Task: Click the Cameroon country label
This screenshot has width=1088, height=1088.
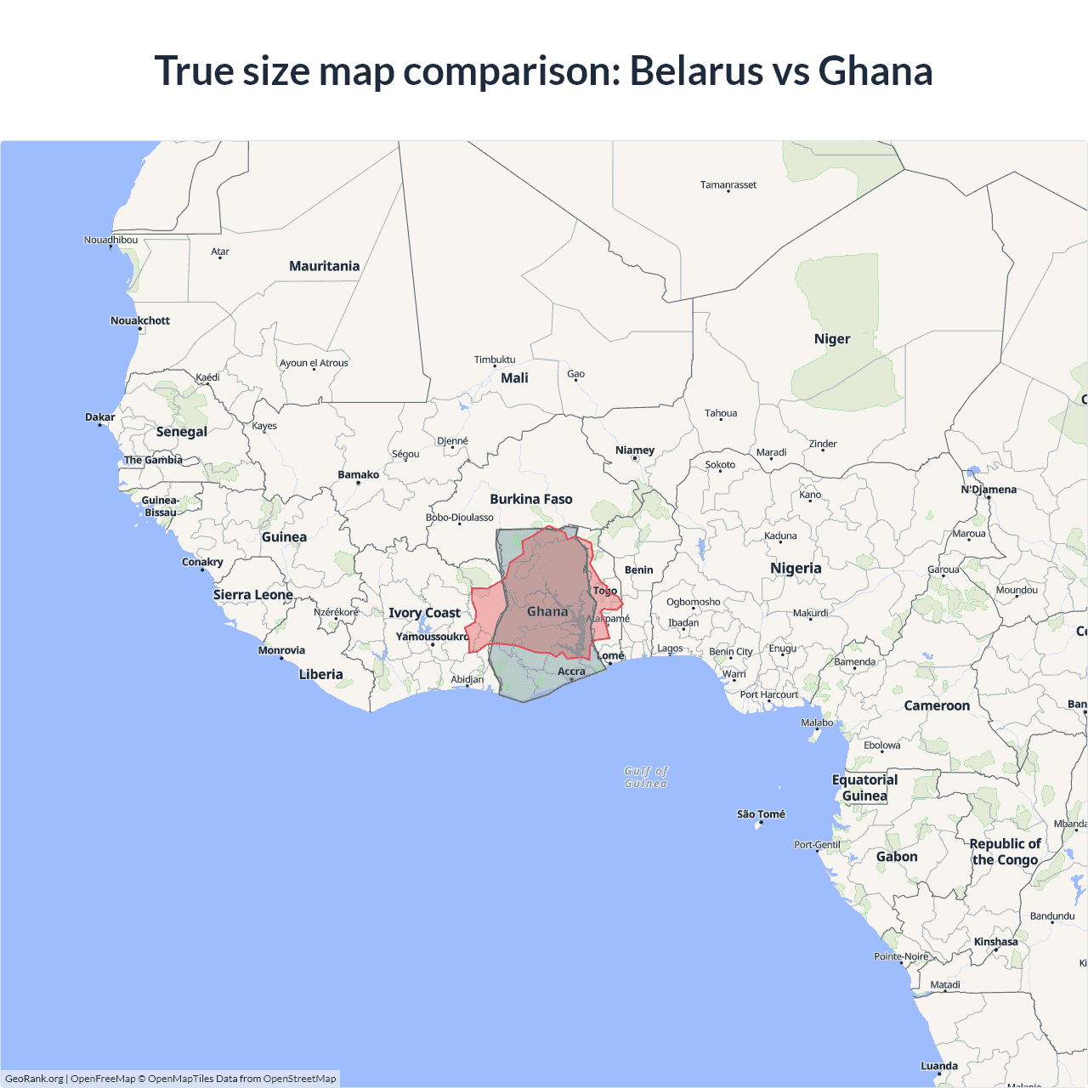Action: [937, 705]
